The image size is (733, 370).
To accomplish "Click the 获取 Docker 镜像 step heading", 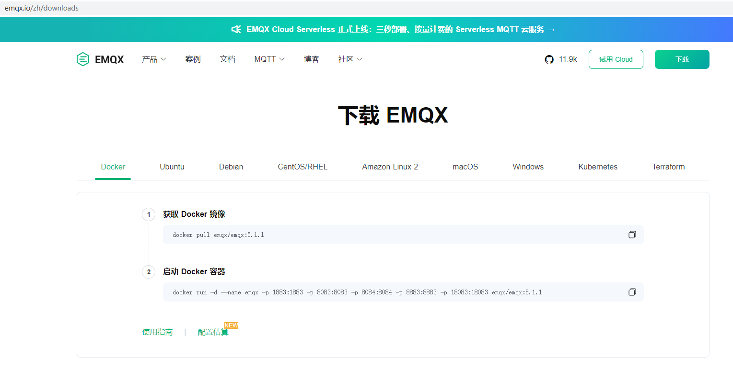I will 194,214.
